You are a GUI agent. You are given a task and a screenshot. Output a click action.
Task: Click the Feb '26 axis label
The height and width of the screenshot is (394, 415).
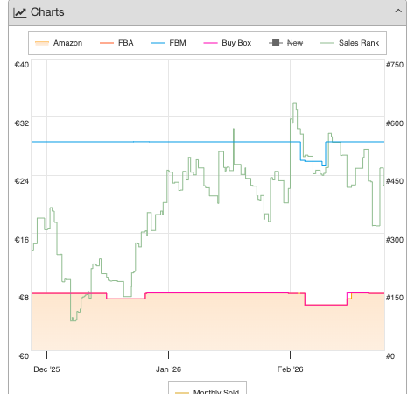pyautogui.click(x=290, y=369)
